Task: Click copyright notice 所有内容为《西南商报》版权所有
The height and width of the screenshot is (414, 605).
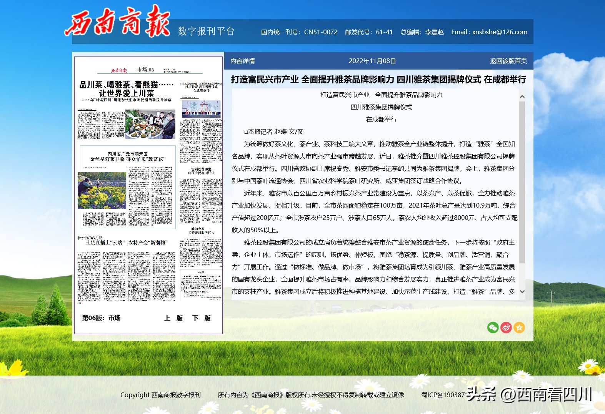Action: pos(311,395)
